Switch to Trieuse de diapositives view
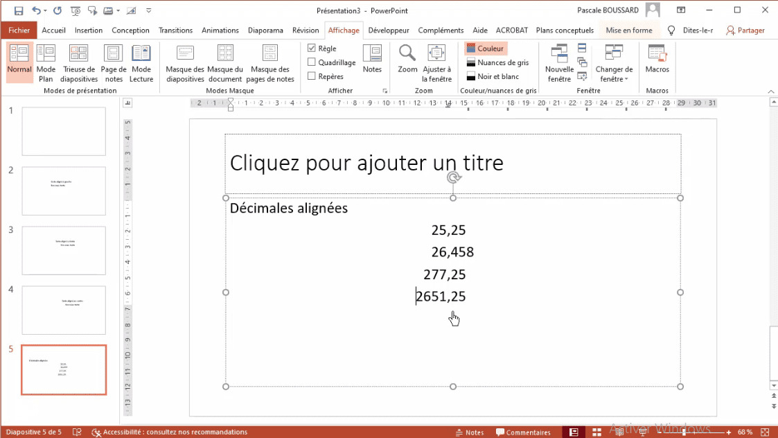The width and height of the screenshot is (778, 438). 79,61
